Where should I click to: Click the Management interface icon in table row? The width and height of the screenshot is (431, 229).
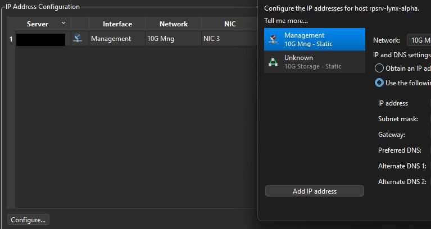point(79,39)
